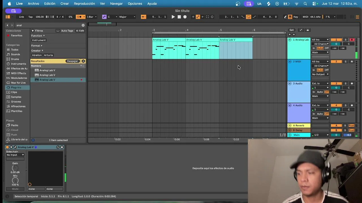This screenshot has width=362, height=203.
Task: Open the root note C dropdown
Action: pos(112,17)
